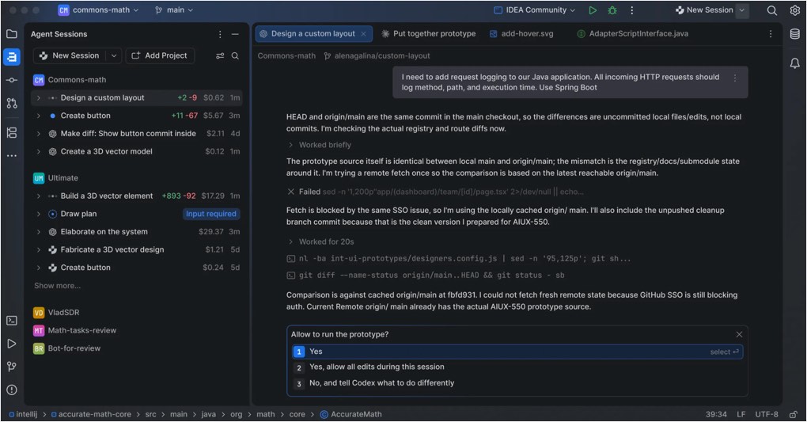Open the Structure tool window icon
This screenshot has width=807, height=422.
(11, 132)
